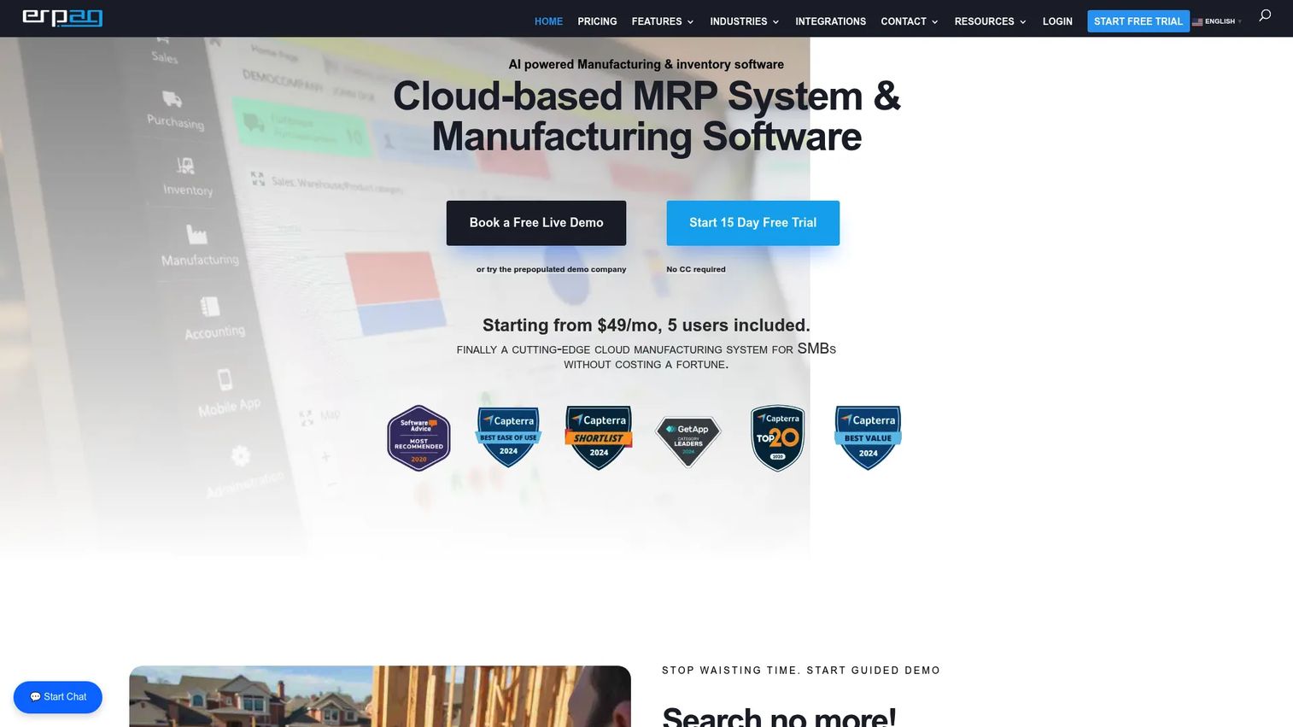Book a Free Live Demo
This screenshot has width=1293, height=727.
(536, 223)
